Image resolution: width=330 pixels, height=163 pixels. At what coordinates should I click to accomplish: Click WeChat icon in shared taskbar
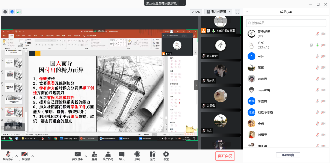click(10, 138)
